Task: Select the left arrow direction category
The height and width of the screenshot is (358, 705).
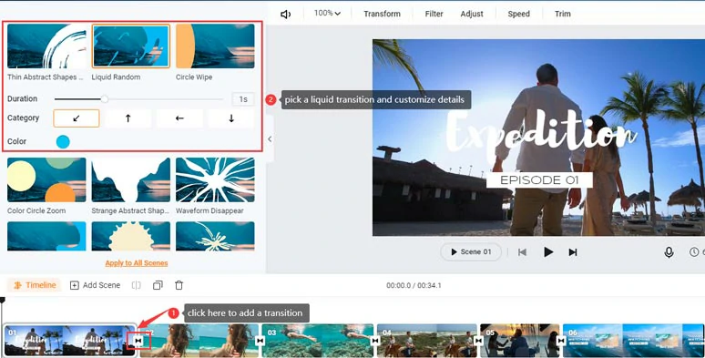Action: 179,118
